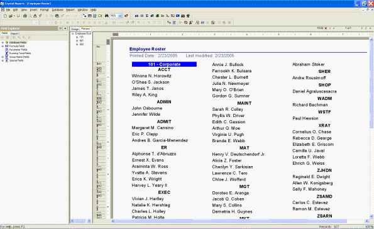This screenshot has height=229, width=374.
Task: Select the Report tab in Field Explorer
Action: [x=14, y=33]
